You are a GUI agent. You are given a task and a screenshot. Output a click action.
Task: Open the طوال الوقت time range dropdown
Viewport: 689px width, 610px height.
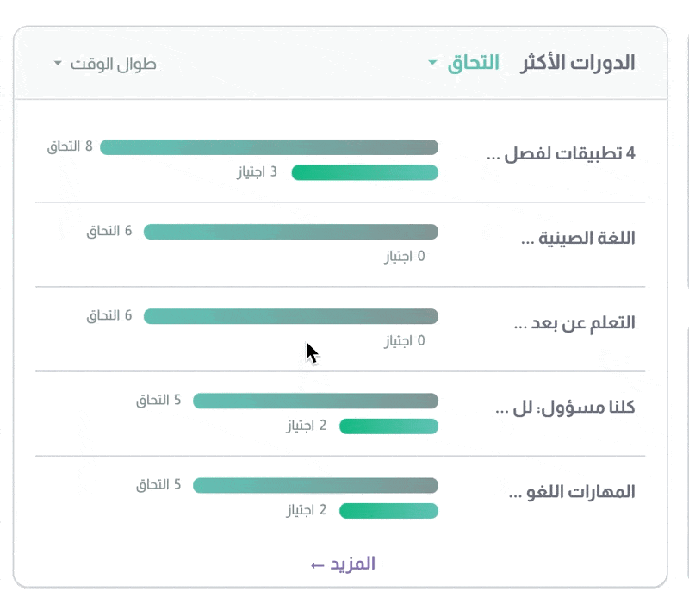click(x=105, y=64)
